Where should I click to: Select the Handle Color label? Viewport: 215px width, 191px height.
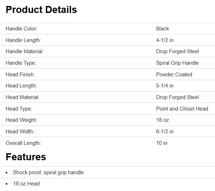pos(21,29)
